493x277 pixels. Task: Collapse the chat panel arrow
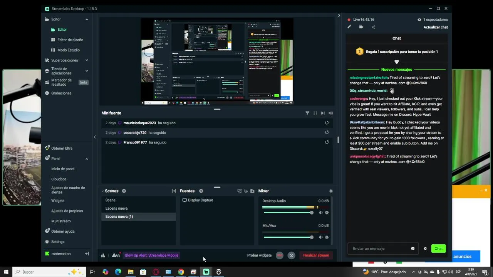[339, 15]
